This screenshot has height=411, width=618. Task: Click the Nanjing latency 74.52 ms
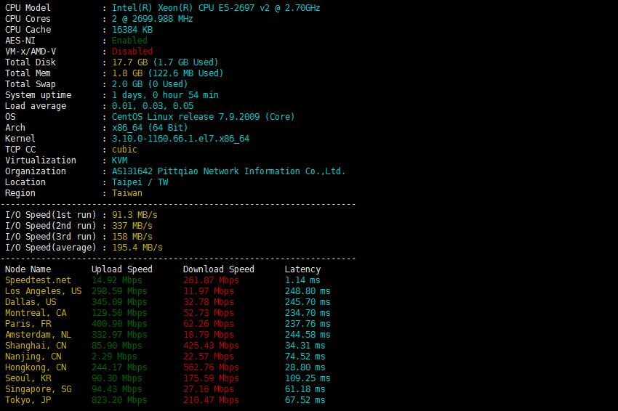click(305, 357)
